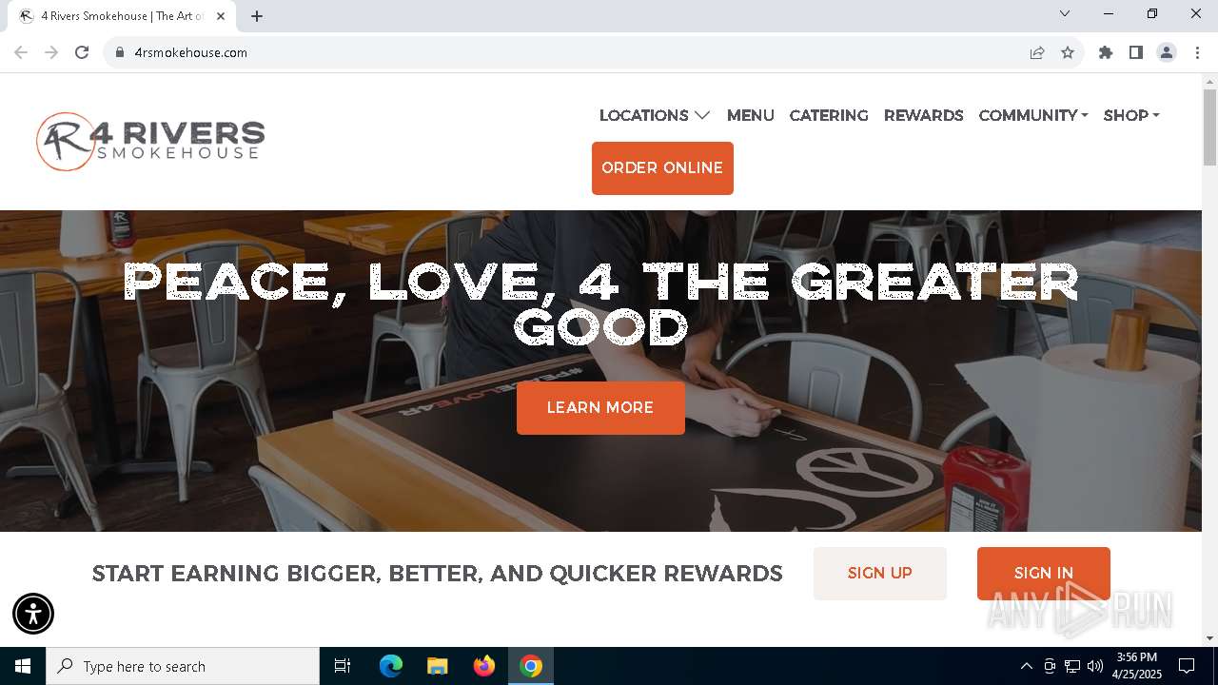
Task: Reload the page
Action: pos(82,52)
